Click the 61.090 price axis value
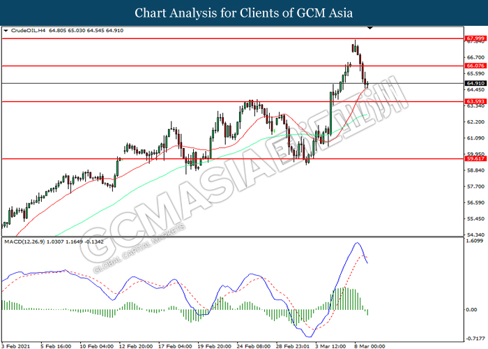Viewport: 488px width, 349px height. click(475, 138)
